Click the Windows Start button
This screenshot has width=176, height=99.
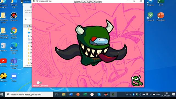[x=2, y=95]
